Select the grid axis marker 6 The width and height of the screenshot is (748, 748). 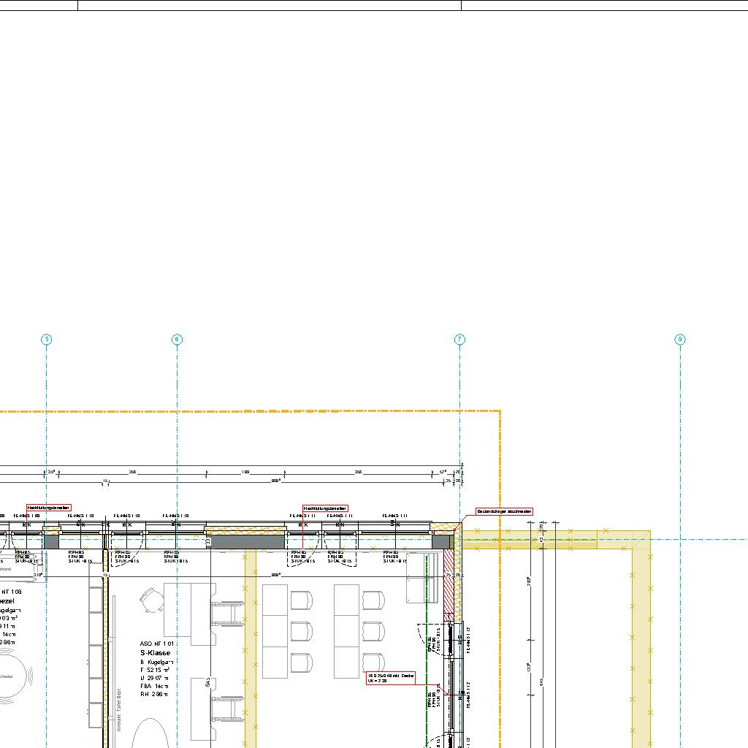(x=176, y=339)
